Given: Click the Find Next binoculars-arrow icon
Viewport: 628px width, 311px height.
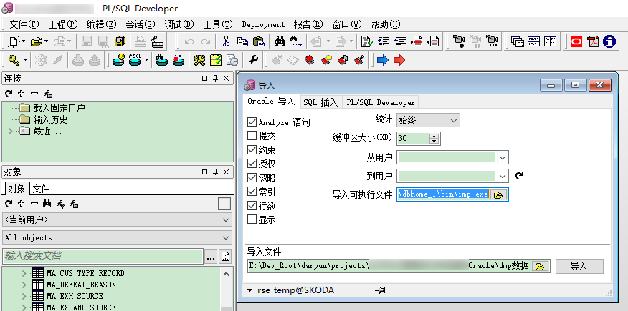Looking at the screenshot, I should pyautogui.click(x=296, y=41).
